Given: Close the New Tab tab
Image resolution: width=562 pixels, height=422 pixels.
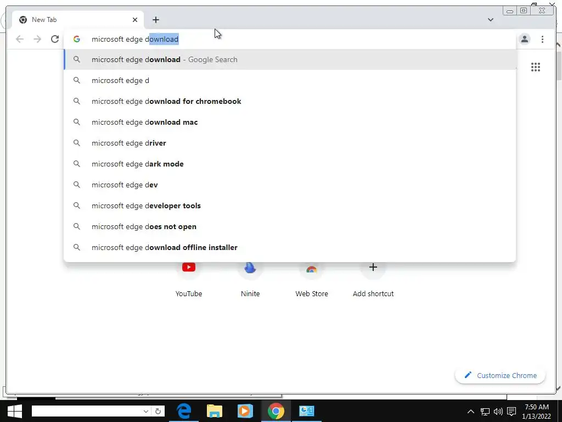Looking at the screenshot, I should click(x=135, y=20).
